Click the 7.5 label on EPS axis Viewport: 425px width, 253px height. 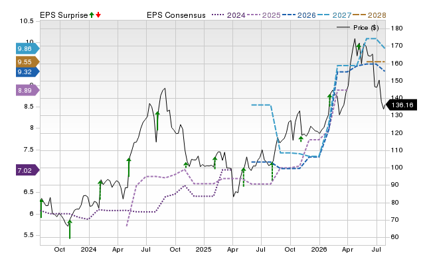29,150
